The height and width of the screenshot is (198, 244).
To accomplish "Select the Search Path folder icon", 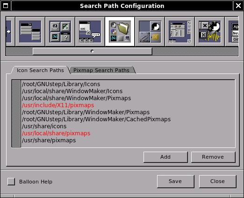I will [120, 32].
